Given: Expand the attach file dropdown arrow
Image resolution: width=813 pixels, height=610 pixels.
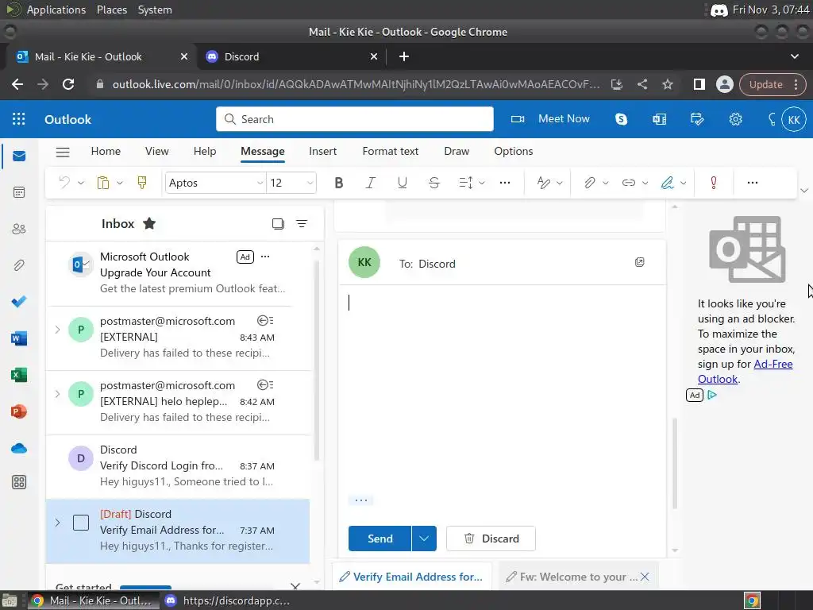Looking at the screenshot, I should [605, 183].
